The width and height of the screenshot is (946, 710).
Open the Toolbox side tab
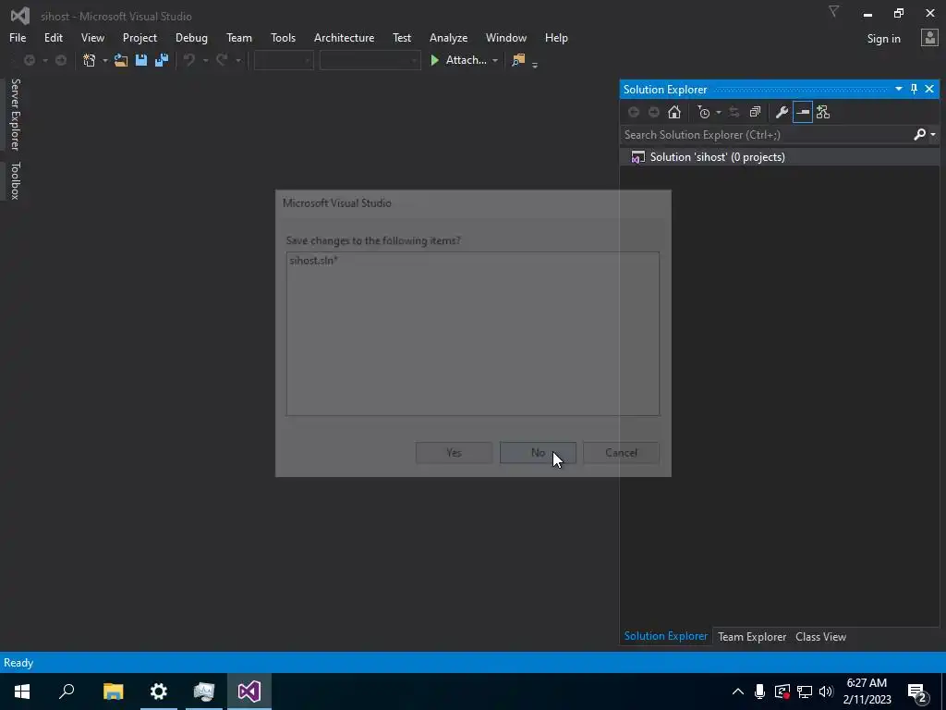click(x=15, y=180)
